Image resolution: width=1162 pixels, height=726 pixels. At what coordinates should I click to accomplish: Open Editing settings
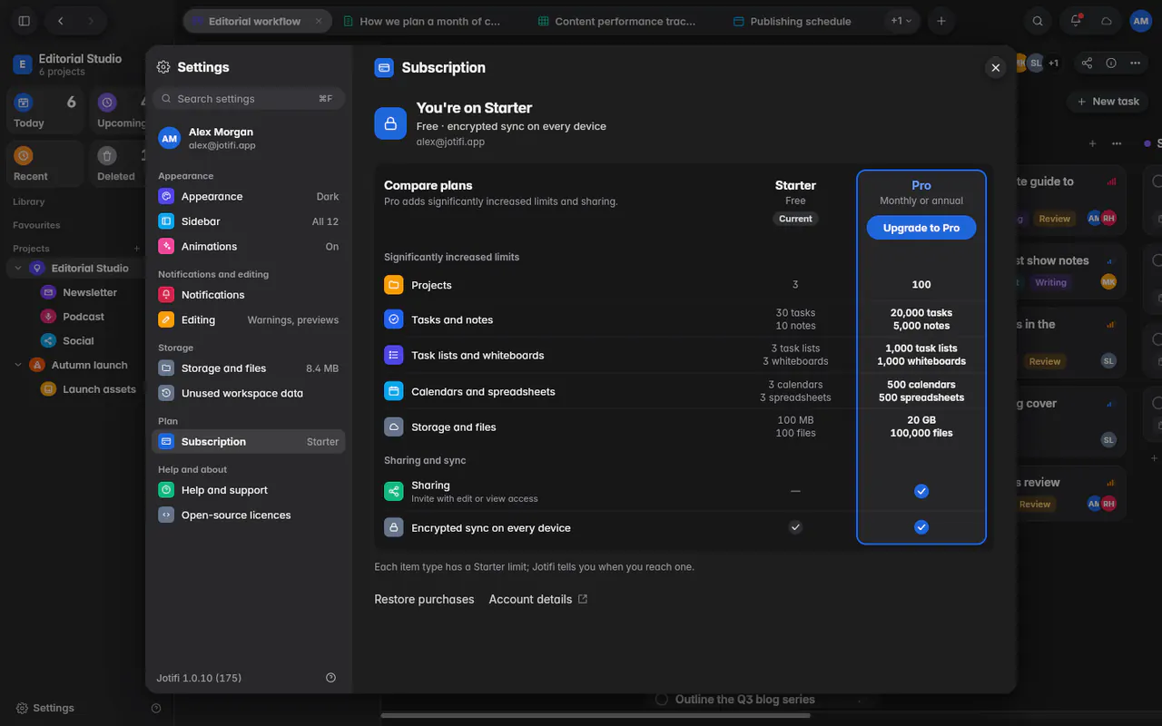[248, 320]
